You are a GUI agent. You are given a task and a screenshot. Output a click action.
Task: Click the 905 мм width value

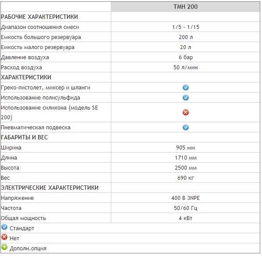pos(185,148)
